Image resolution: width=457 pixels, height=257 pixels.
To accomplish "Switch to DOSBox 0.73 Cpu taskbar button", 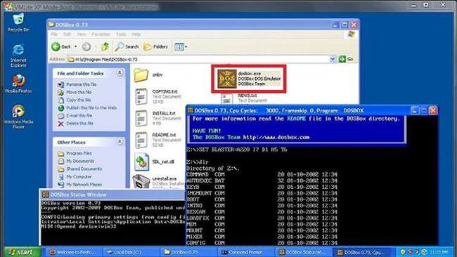I will [x=361, y=252].
